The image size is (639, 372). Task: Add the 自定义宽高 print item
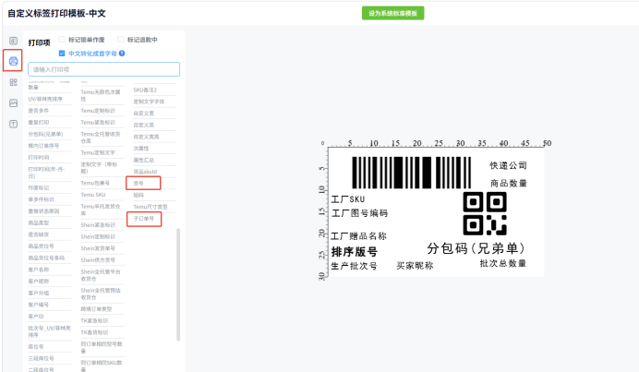click(146, 137)
